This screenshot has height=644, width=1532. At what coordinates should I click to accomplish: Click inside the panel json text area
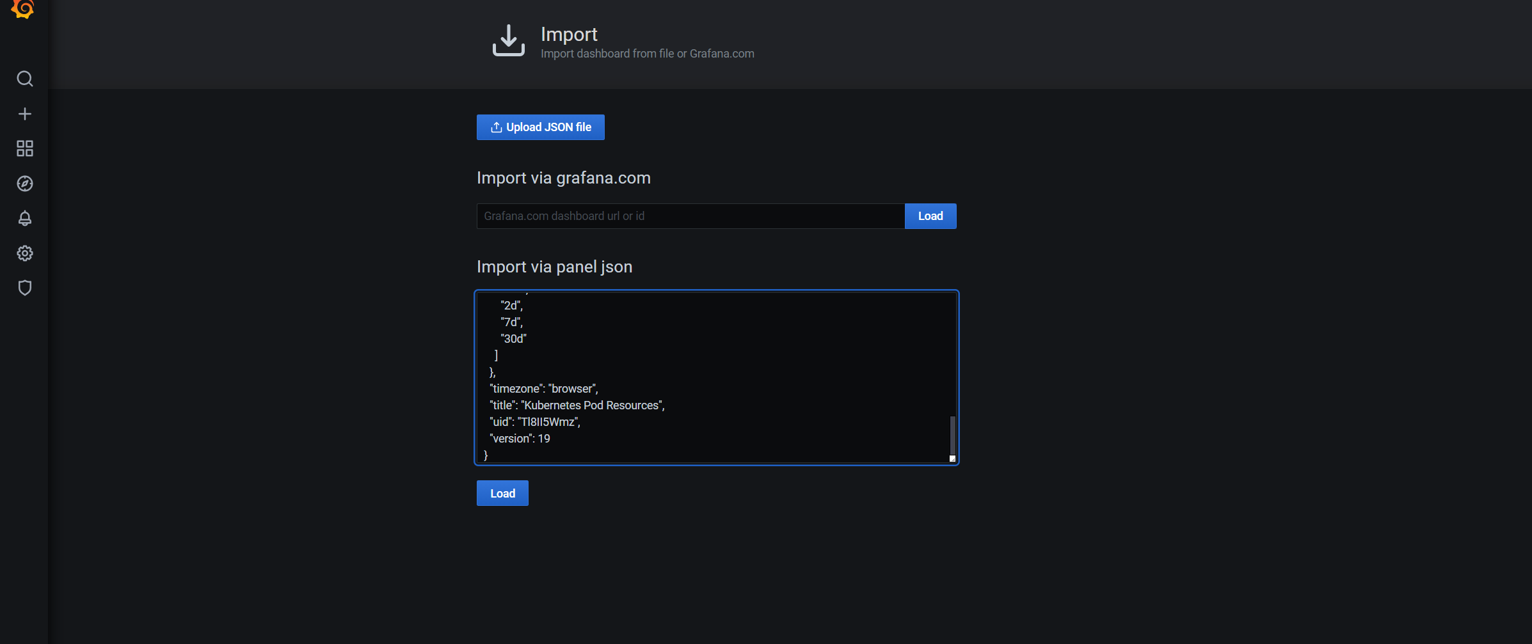pos(716,377)
